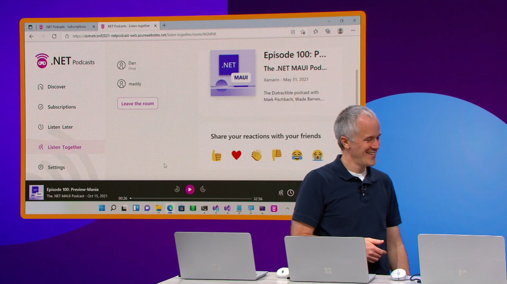Image resolution: width=507 pixels, height=284 pixels.
Task: Skip forward 15 seconds in the player
Action: coord(203,190)
